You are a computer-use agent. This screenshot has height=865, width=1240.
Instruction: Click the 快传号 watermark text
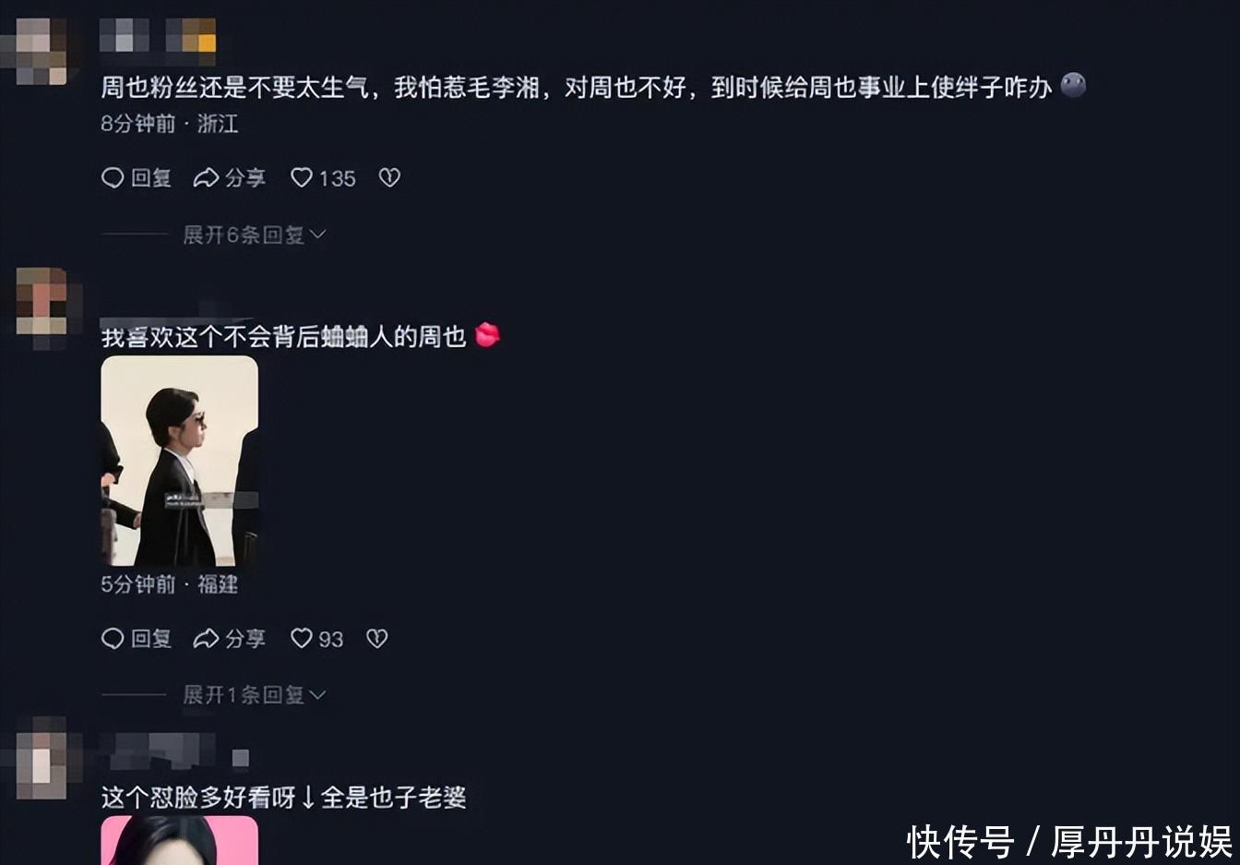960,842
